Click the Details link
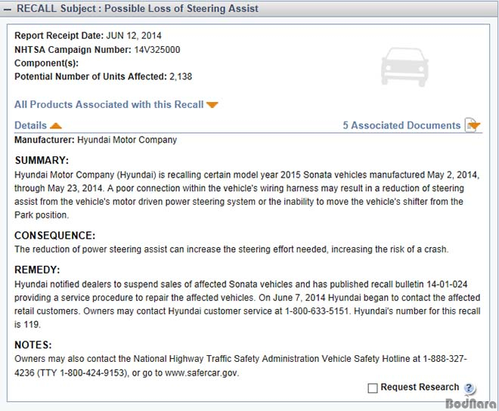Image resolution: width=499 pixels, height=411 pixels. (x=30, y=125)
